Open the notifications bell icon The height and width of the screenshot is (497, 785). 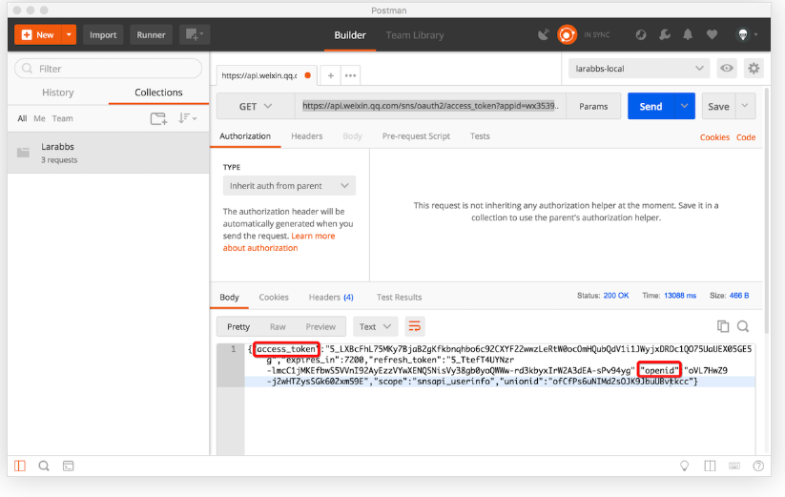(x=688, y=34)
